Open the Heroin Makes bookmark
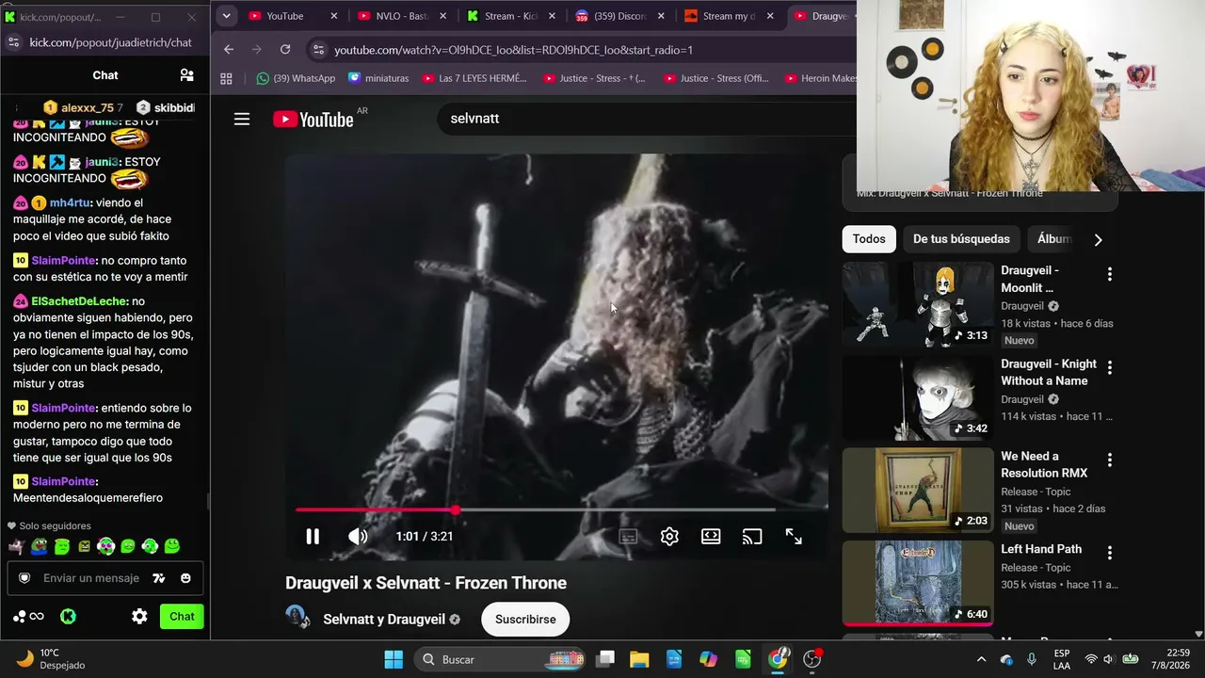The image size is (1205, 678). point(820,79)
